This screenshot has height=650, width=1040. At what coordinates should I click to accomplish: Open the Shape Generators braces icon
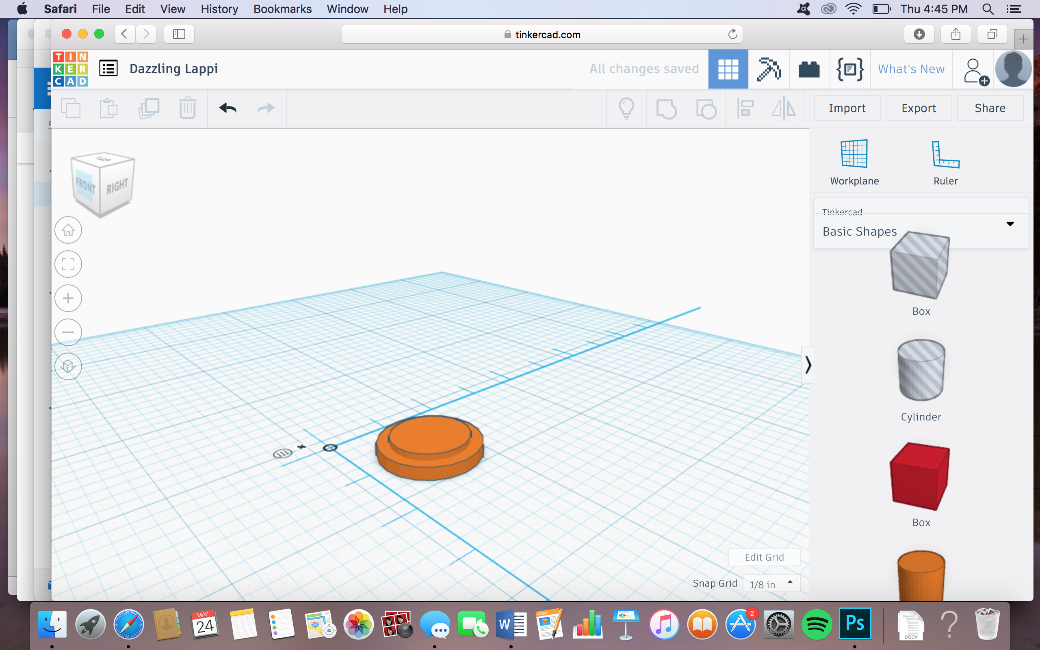click(849, 69)
